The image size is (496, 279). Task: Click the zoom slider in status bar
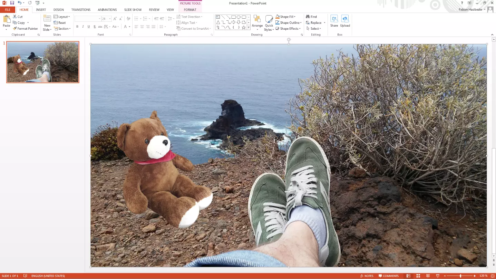pos(460,276)
